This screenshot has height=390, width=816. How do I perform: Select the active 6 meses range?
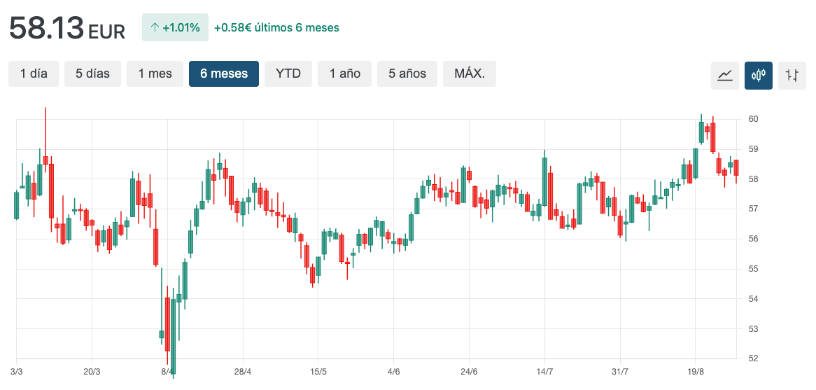click(223, 74)
